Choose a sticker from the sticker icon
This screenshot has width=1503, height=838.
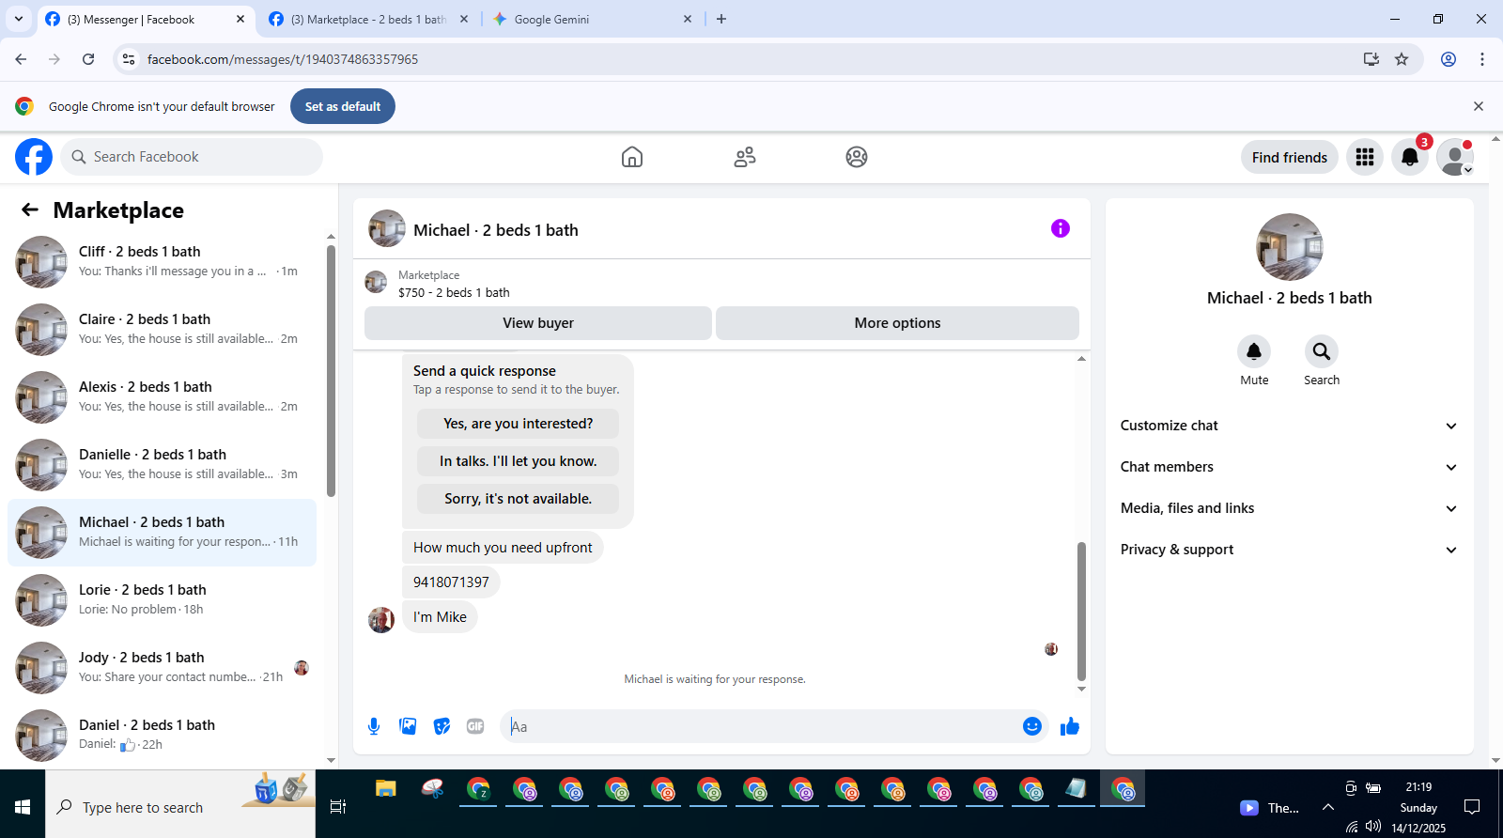point(442,726)
